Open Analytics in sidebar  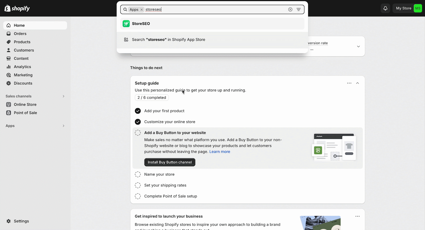(x=35, y=67)
